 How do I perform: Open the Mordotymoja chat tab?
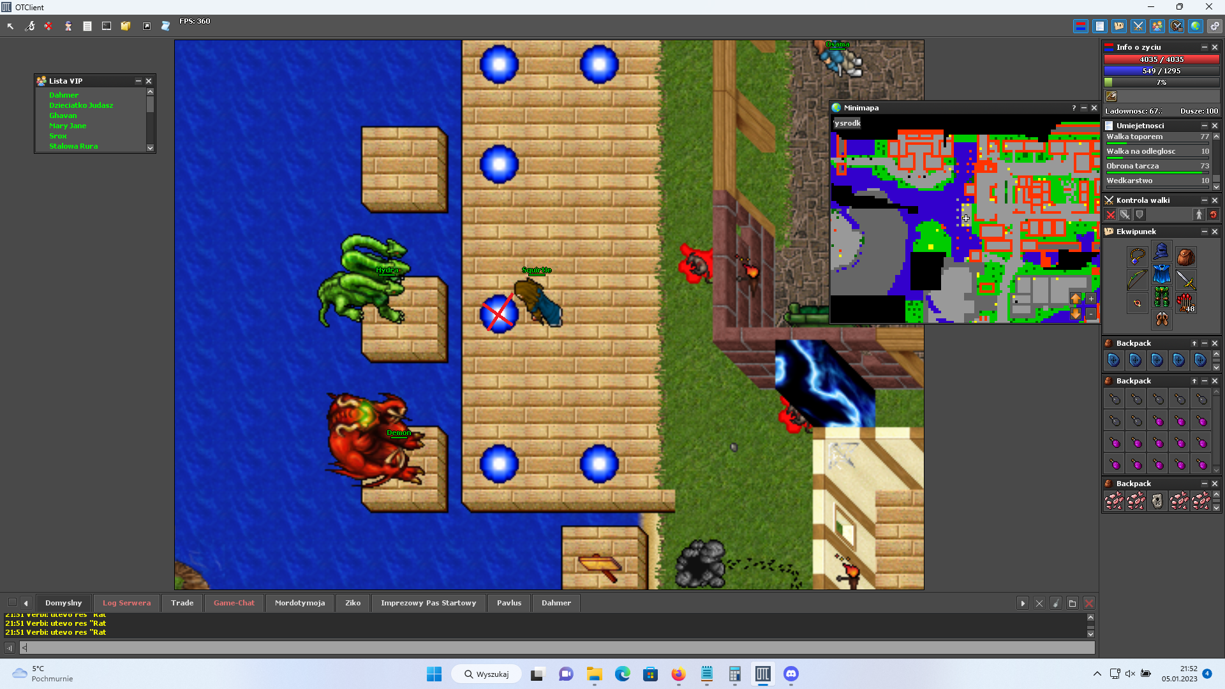tap(300, 603)
